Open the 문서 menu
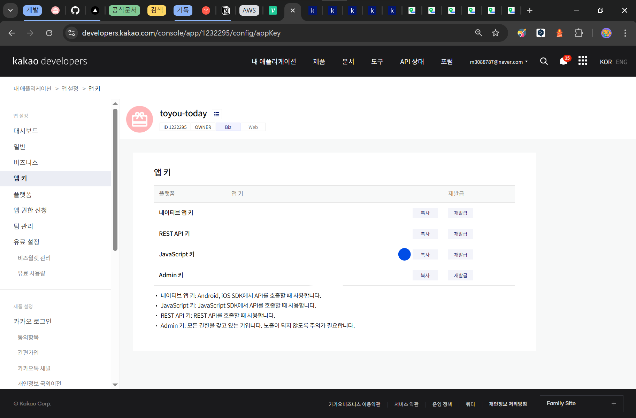 (348, 62)
